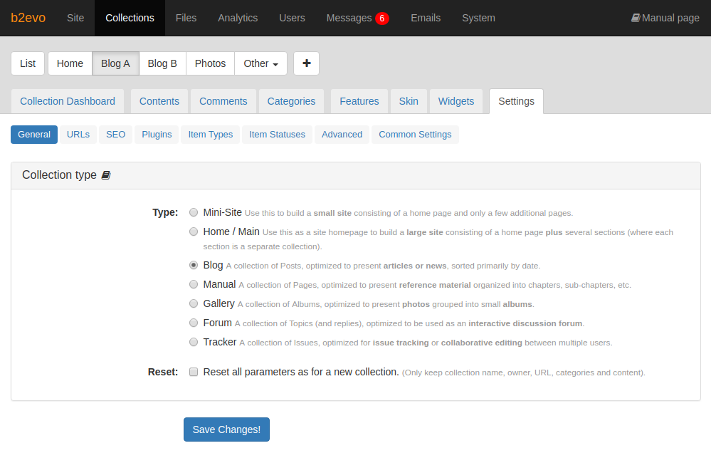Open the Collection Dashboard tab
711x453 pixels.
[68, 101]
